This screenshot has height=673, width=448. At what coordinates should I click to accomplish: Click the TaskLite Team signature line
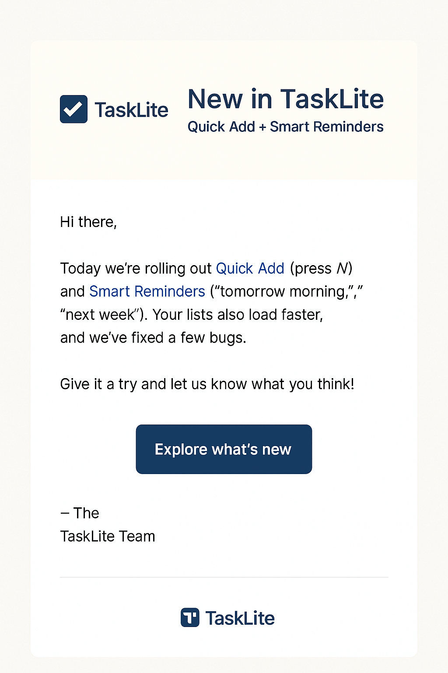coord(108,536)
